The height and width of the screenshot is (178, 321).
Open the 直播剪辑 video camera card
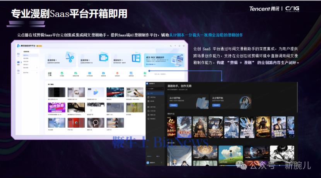coord(94,60)
